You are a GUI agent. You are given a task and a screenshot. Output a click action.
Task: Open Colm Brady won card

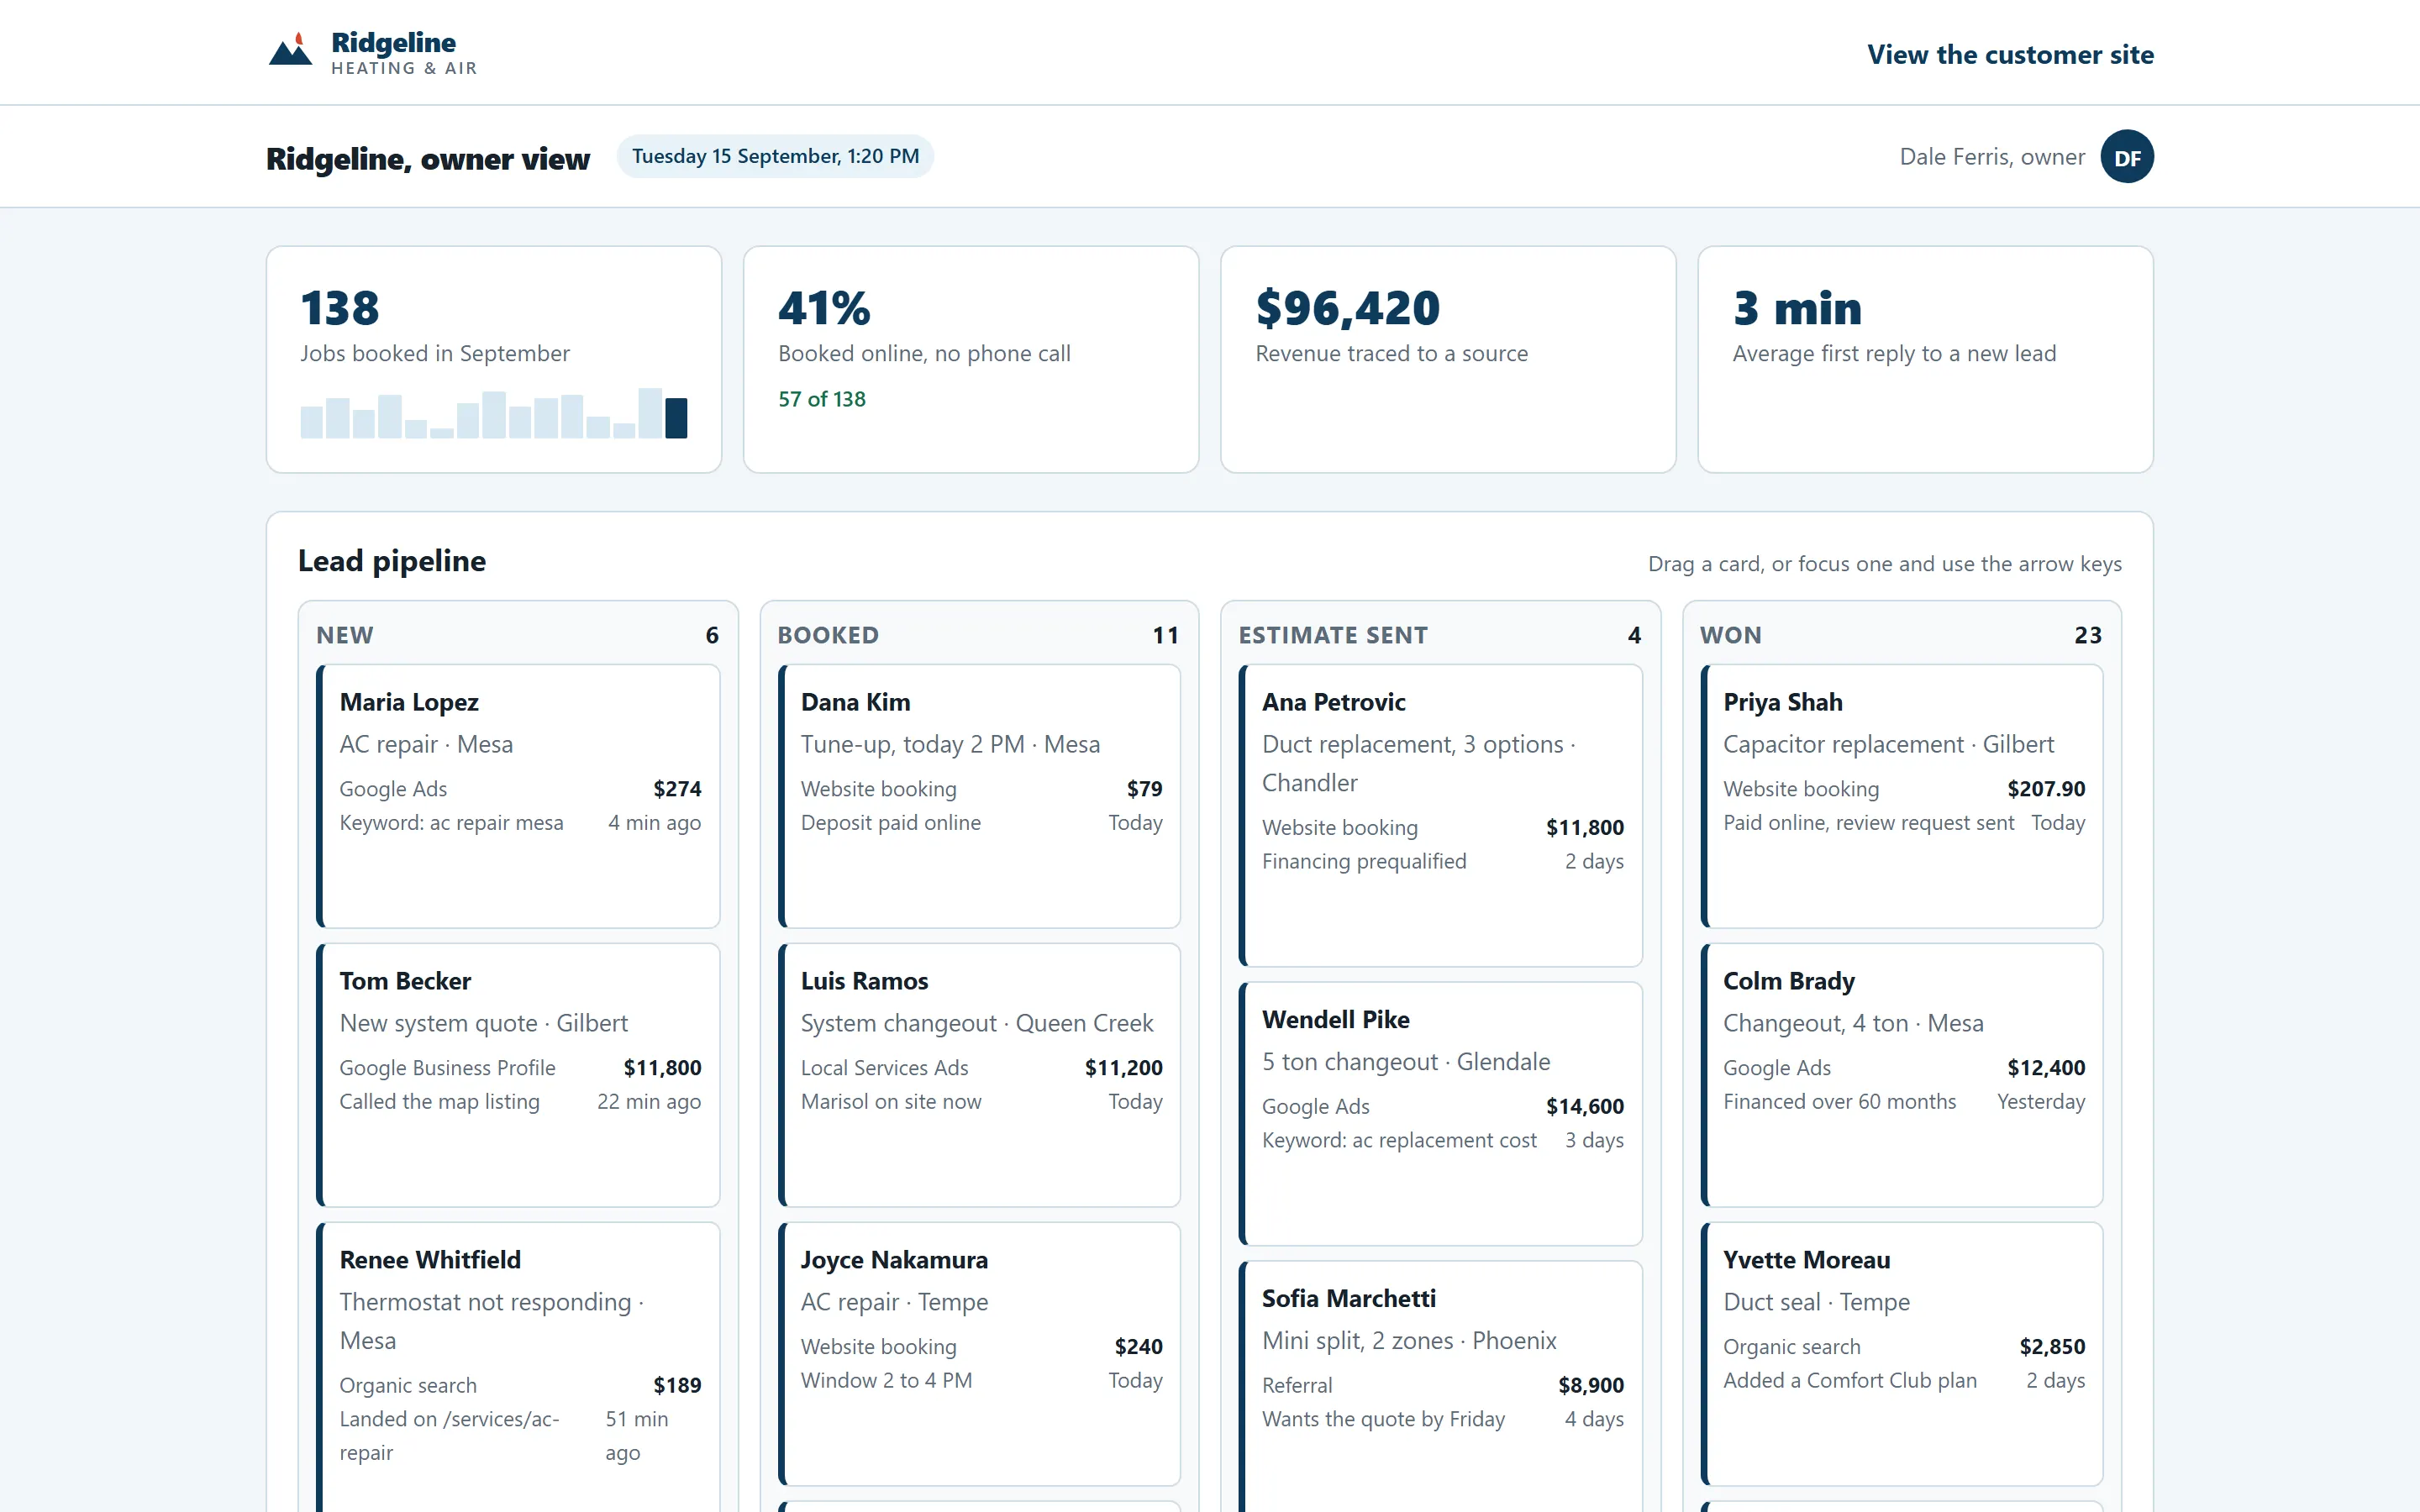point(1901,1075)
